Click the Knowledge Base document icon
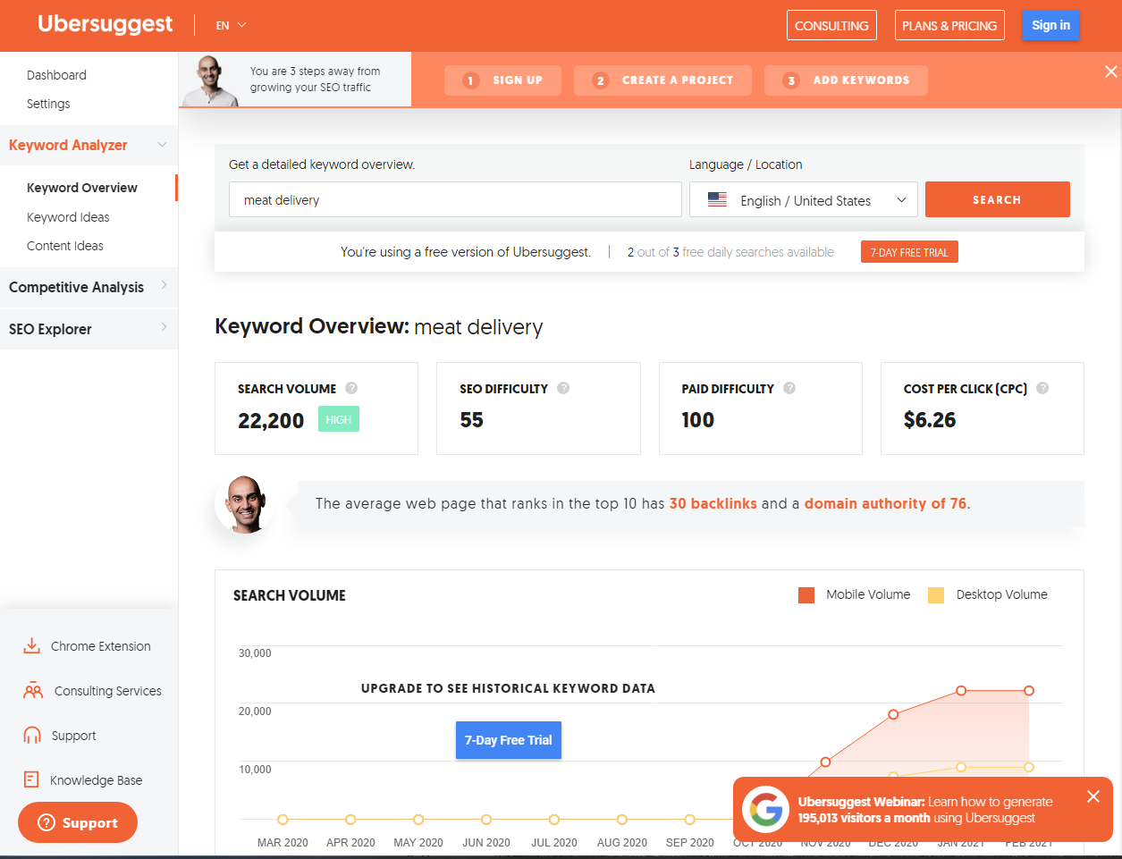Viewport: 1122px width, 859px height. [31, 779]
